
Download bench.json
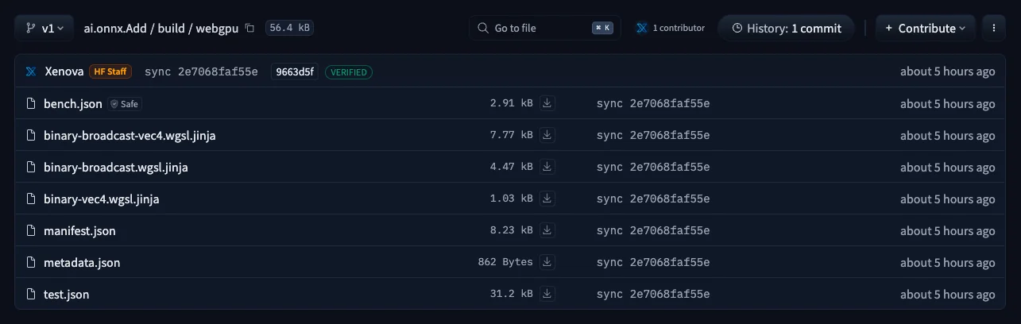(547, 103)
